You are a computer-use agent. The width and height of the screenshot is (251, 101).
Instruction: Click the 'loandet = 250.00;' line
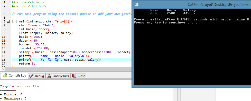[34, 48]
